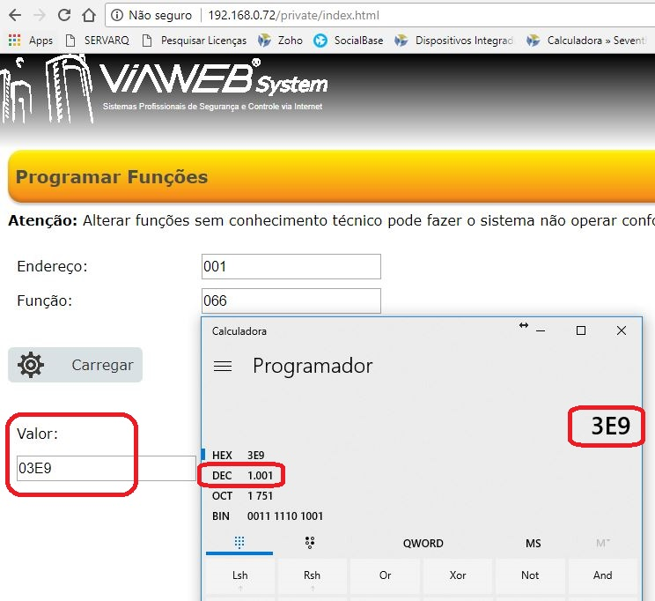Screen dimensions: 655x601
Task: Click the Endereço input field
Action: coord(291,266)
